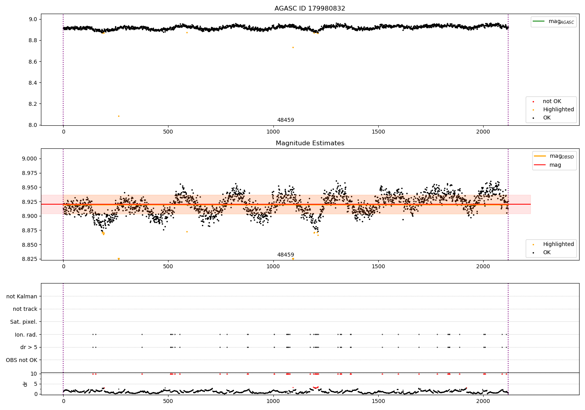The image size is (585, 410).
Task: Click the 8.0 y-axis tick label
Action: click(33, 125)
